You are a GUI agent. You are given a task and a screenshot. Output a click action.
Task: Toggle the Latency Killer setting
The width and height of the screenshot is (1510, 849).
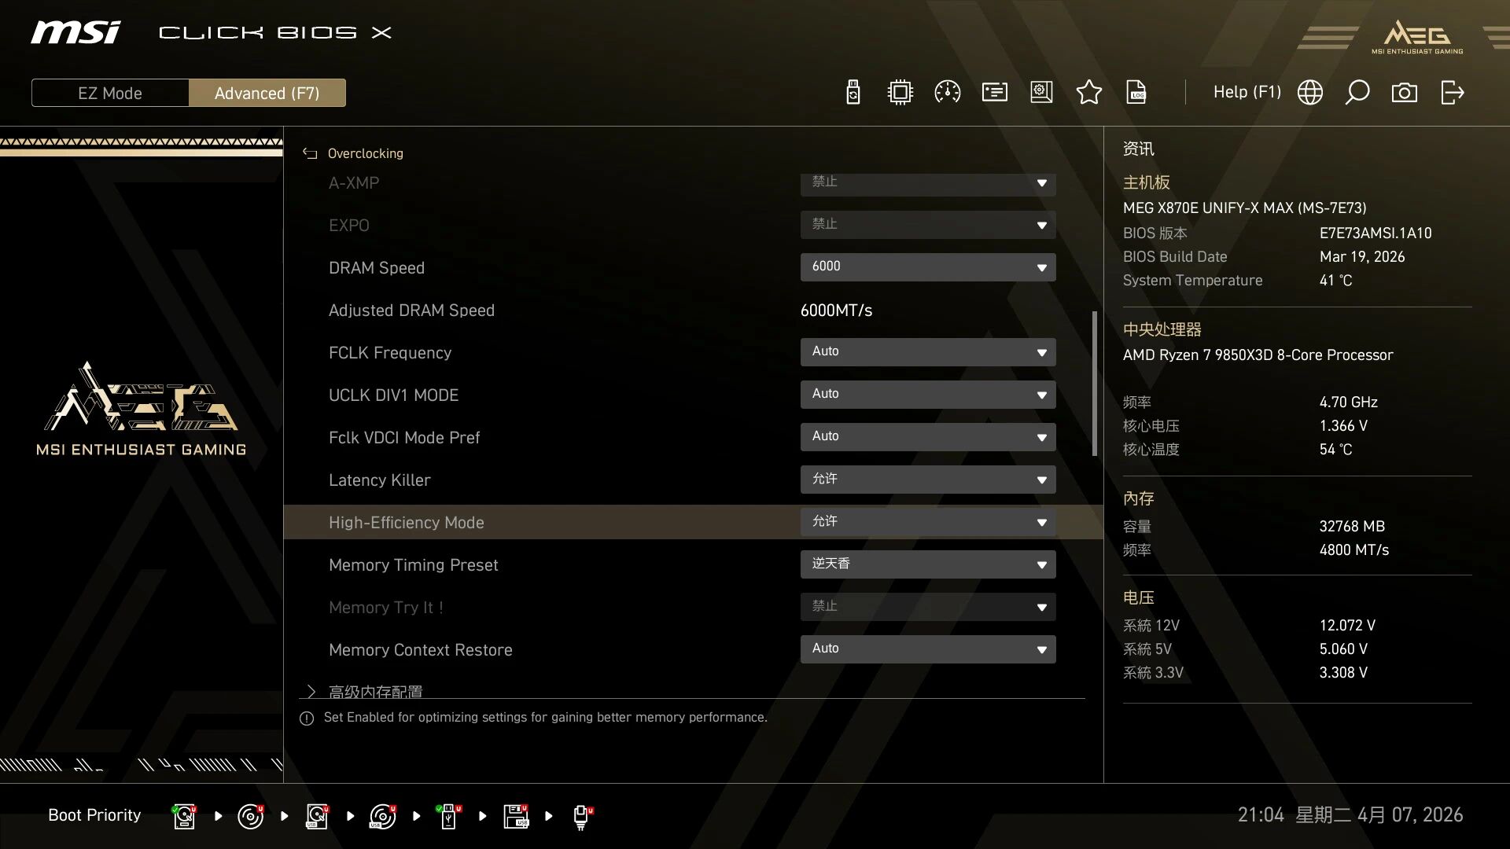click(x=927, y=480)
